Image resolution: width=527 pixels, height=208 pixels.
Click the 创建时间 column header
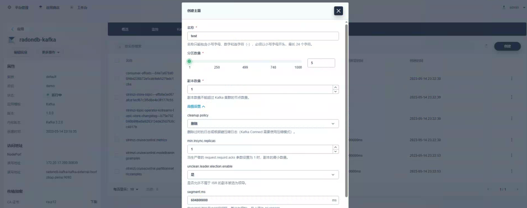(416, 61)
